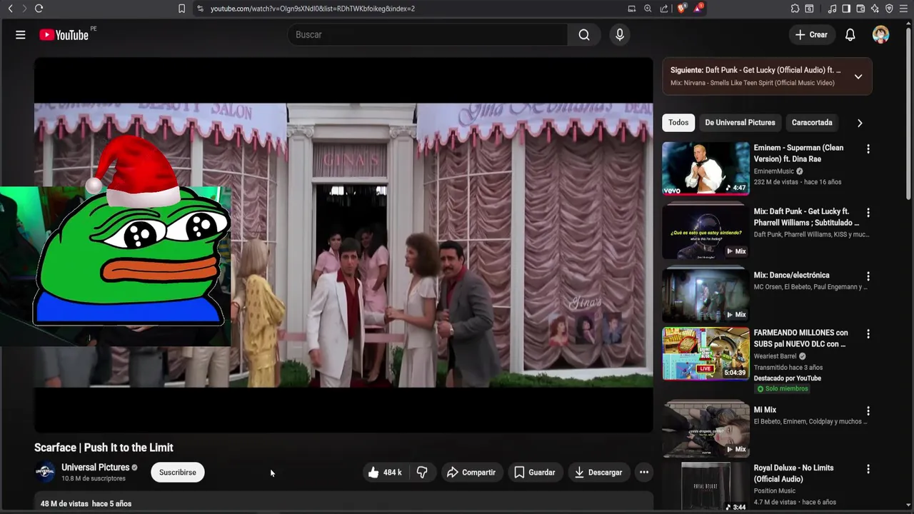Open the YouTube hamburger guide menu
Image resolution: width=914 pixels, height=514 pixels.
(21, 35)
